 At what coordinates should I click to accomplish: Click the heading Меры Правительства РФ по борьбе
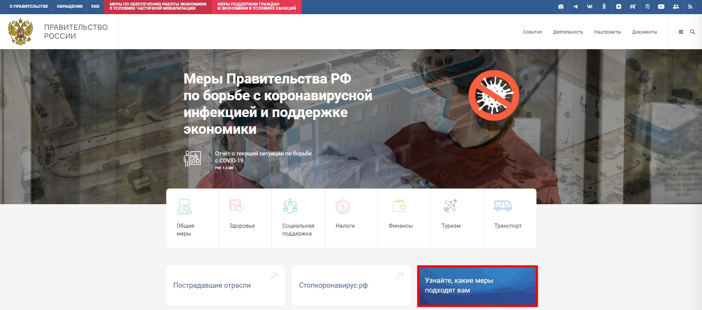[x=278, y=104]
